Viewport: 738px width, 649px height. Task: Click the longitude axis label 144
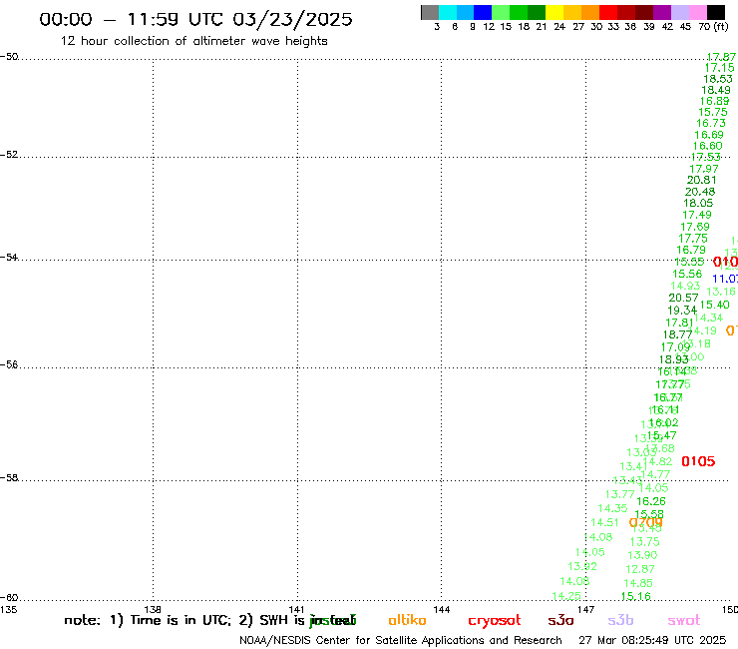point(441,610)
